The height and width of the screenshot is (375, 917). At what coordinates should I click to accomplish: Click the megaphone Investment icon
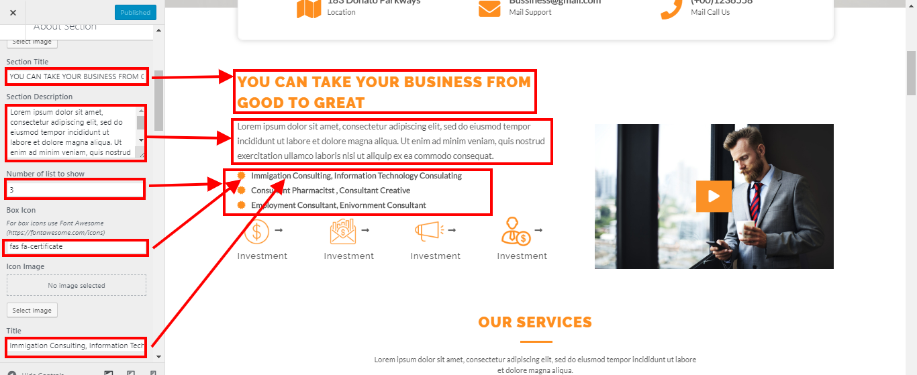pyautogui.click(x=429, y=231)
